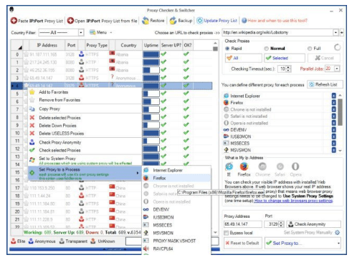Click the All check button
352x260 pixels.
pos(244,58)
